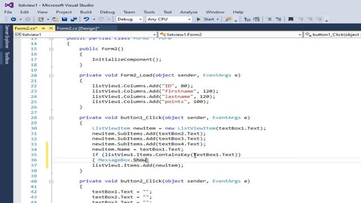Click the greyed Redo arrow icon

(x=102, y=19)
